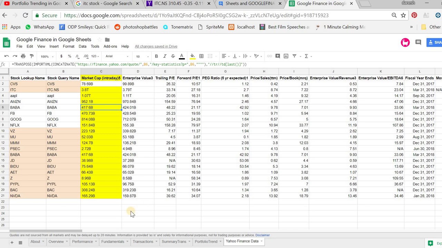The width and height of the screenshot is (442, 248).
Task: Click the Disclaimer link
Action: pyautogui.click(x=262, y=235)
